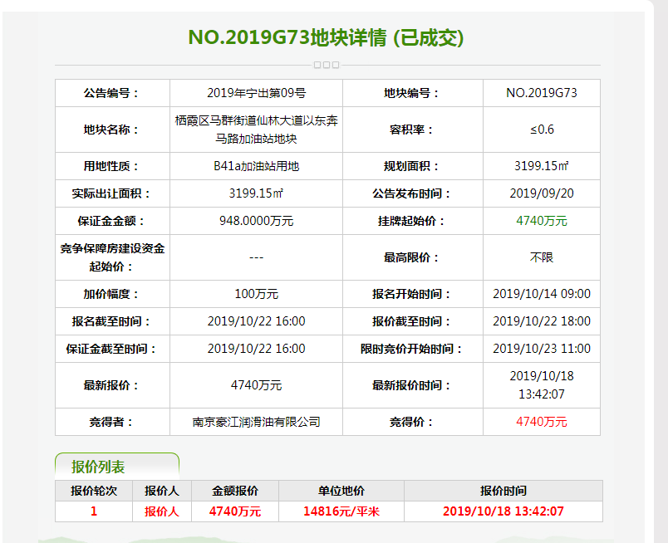This screenshot has height=543, width=668.
Task: Select the announcement date 2019/09/20
Action: (542, 193)
